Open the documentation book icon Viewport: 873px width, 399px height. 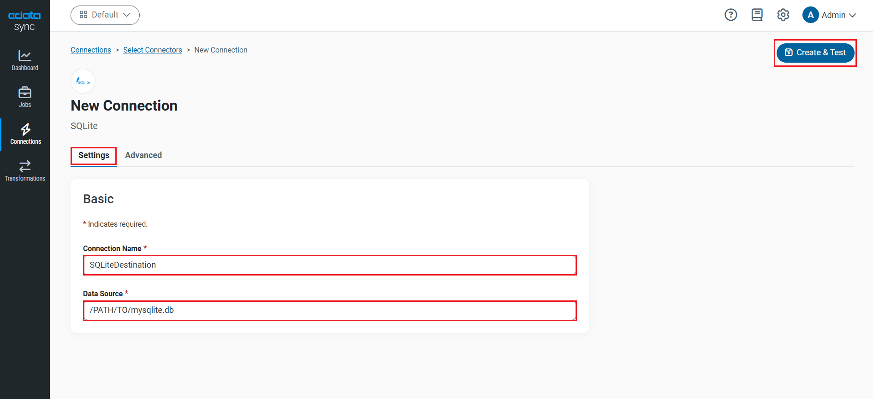757,15
